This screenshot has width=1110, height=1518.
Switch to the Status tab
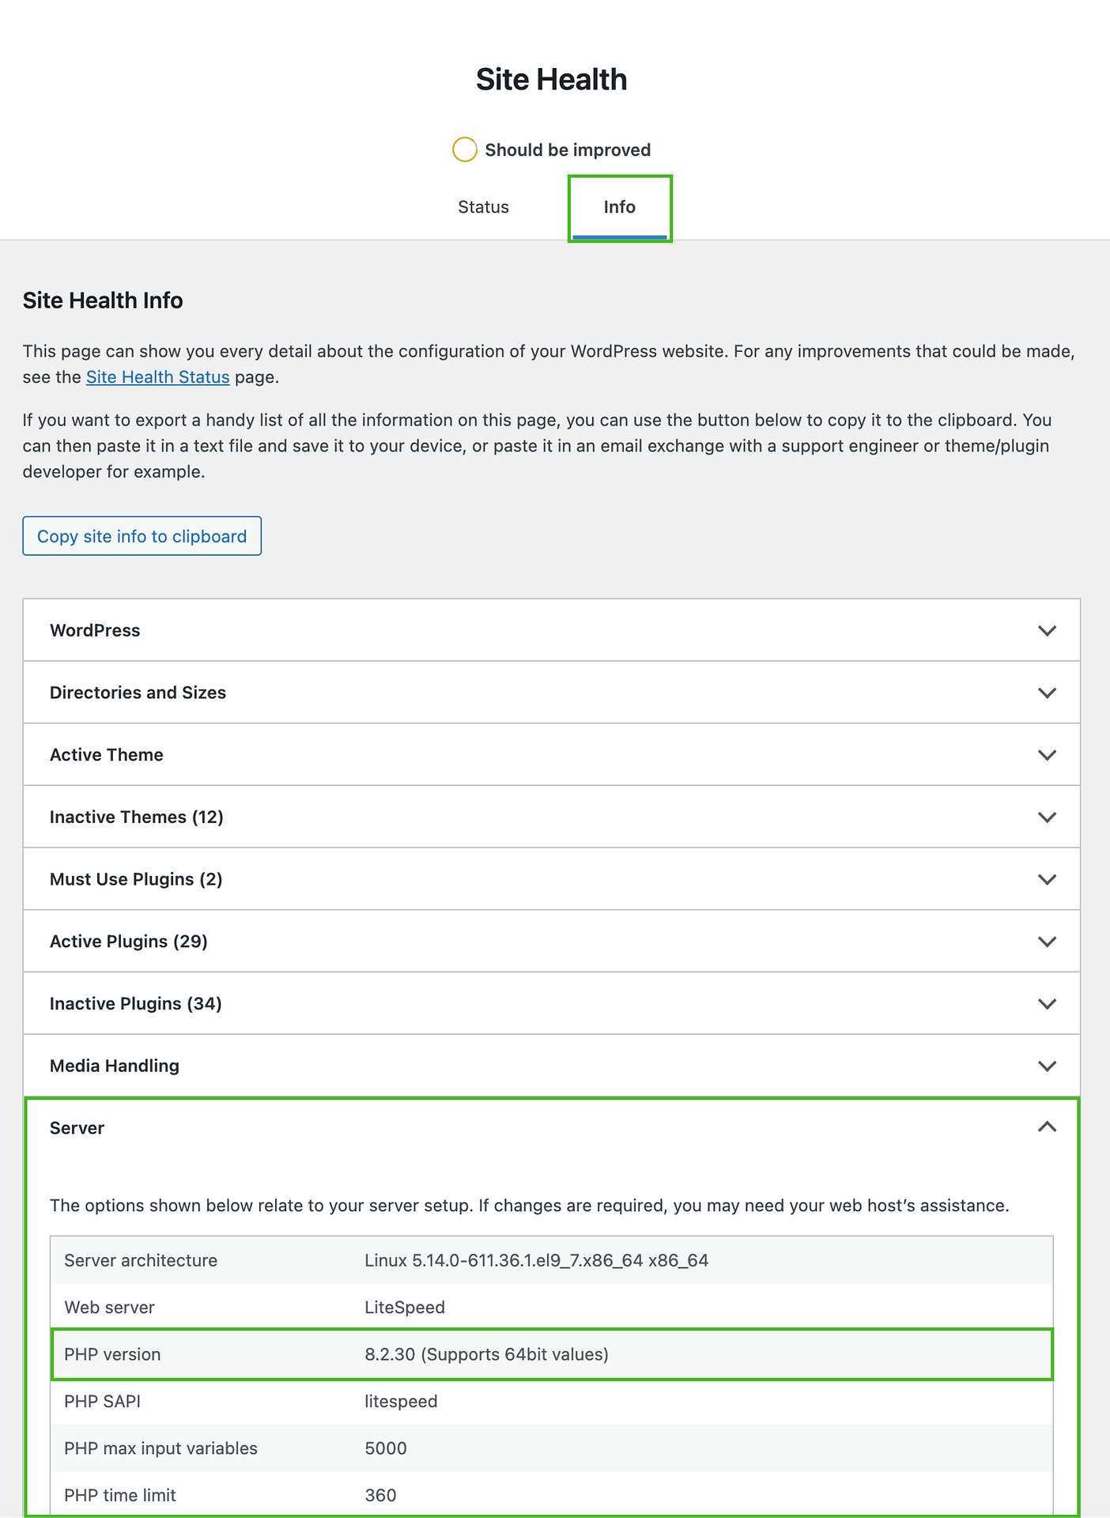click(483, 207)
